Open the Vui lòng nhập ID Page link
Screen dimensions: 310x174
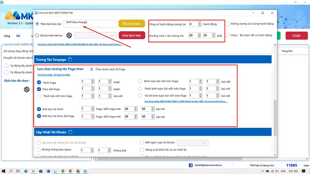(x=53, y=75)
